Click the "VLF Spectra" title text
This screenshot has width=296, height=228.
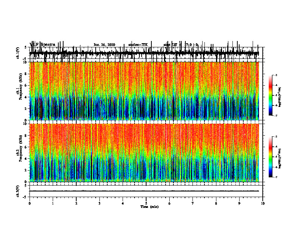[x=42, y=45]
